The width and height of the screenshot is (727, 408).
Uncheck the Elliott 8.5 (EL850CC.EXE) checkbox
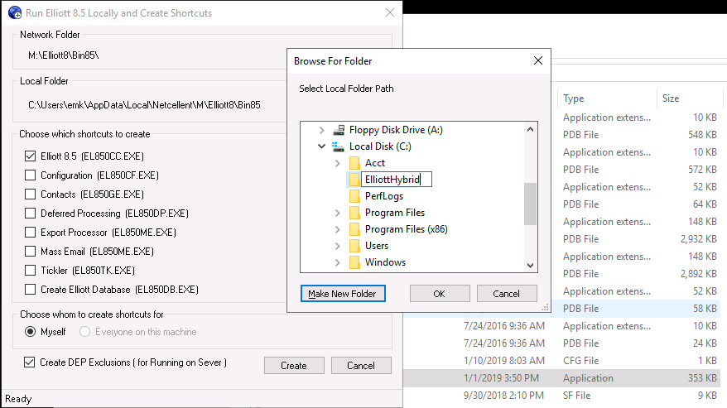pyautogui.click(x=30, y=156)
